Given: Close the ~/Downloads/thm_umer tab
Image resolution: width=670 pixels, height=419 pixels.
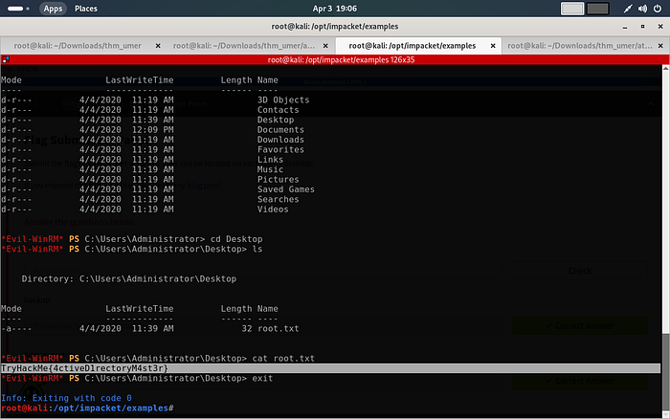Looking at the screenshot, I should tap(158, 46).
